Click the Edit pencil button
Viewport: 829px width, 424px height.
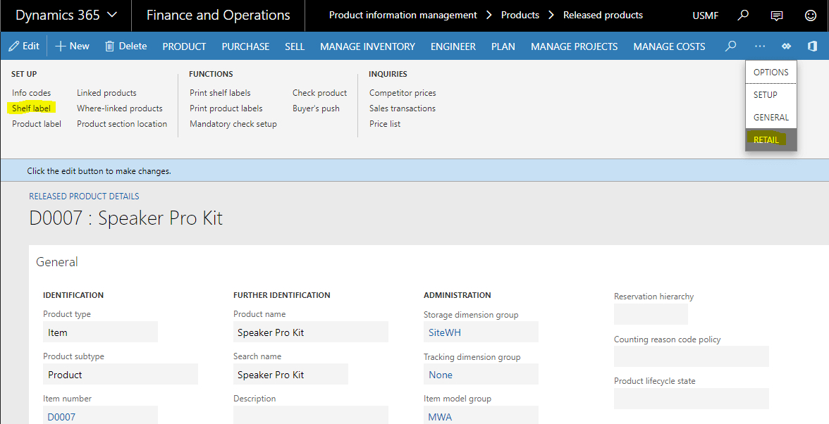(23, 46)
